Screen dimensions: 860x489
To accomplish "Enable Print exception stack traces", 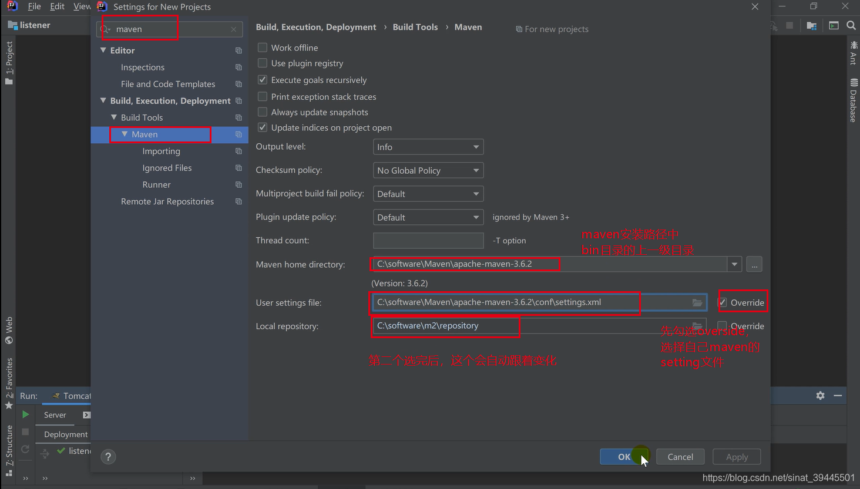I will coord(263,96).
